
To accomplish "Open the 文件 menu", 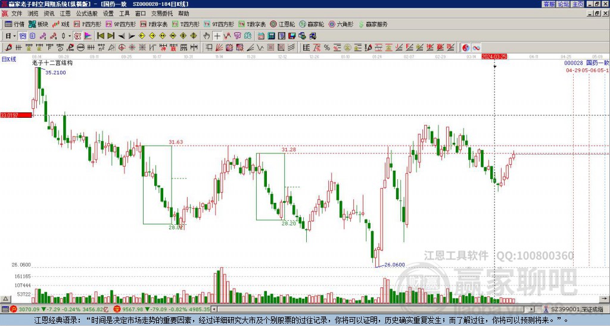I will [x=17, y=14].
